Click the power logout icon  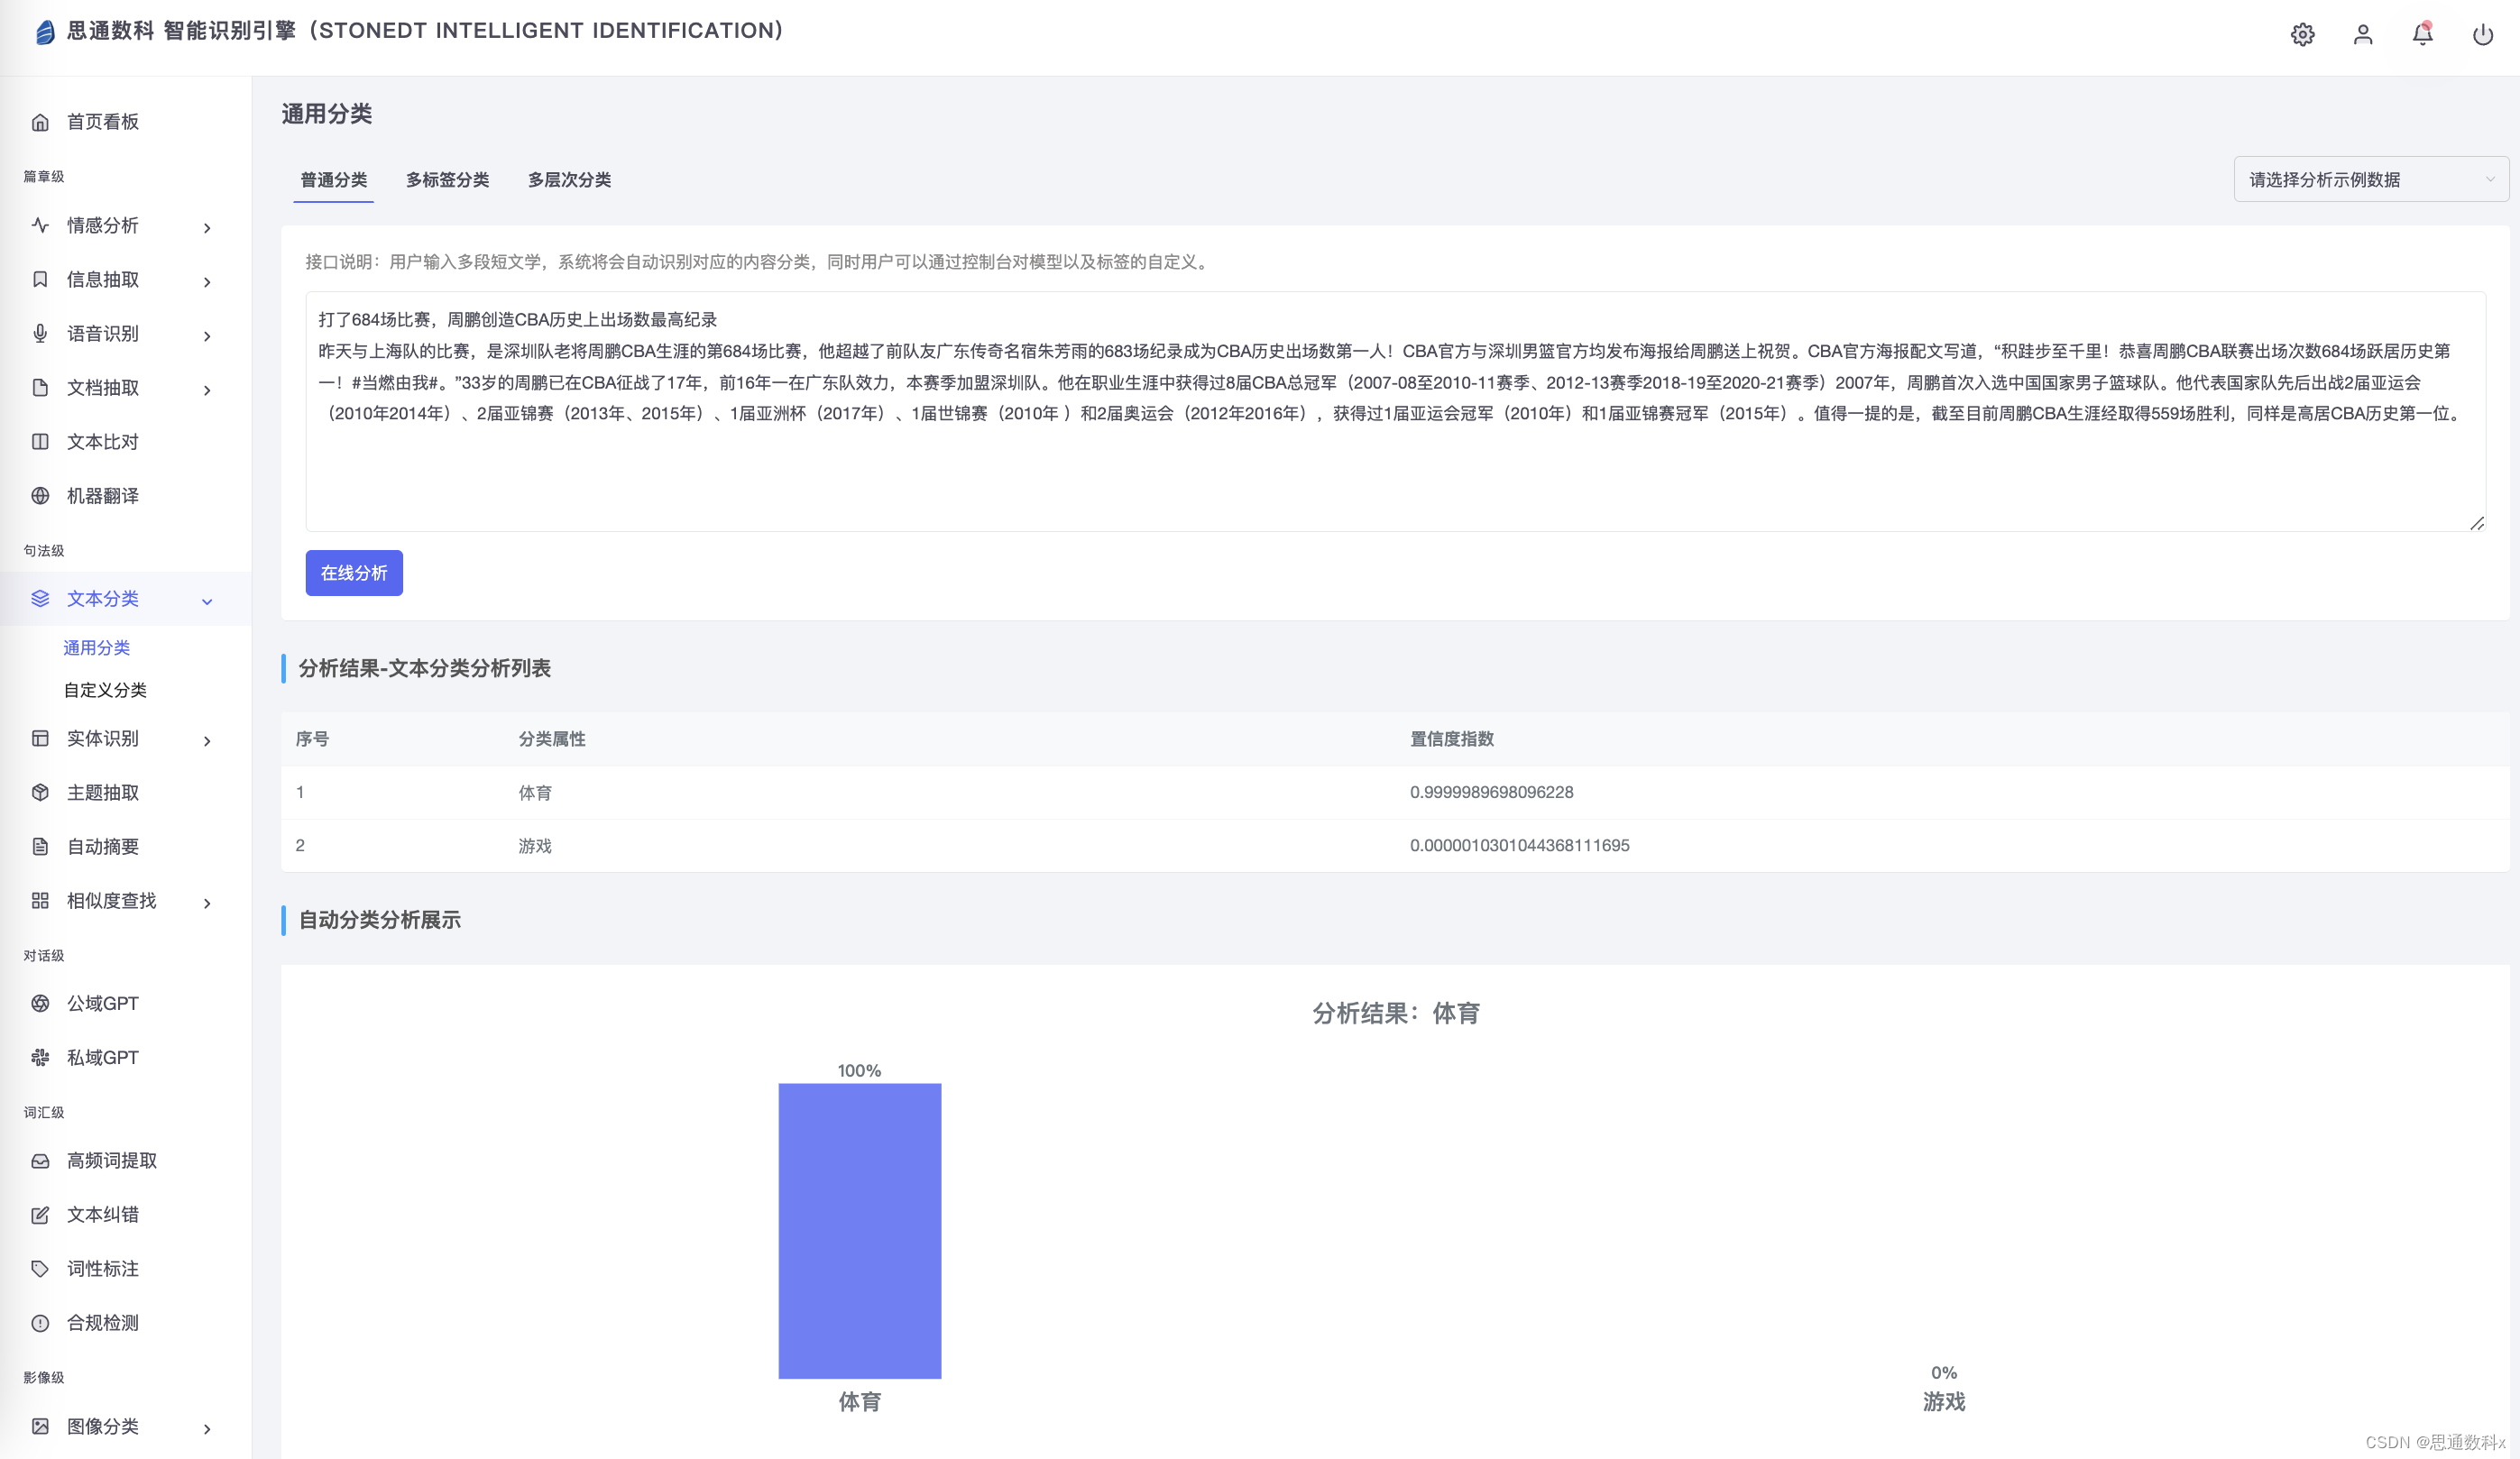coord(2482,35)
